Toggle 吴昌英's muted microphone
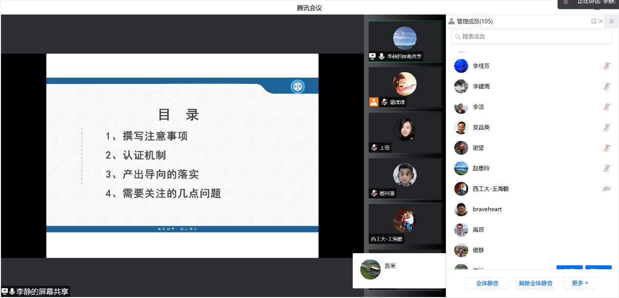 point(607,127)
